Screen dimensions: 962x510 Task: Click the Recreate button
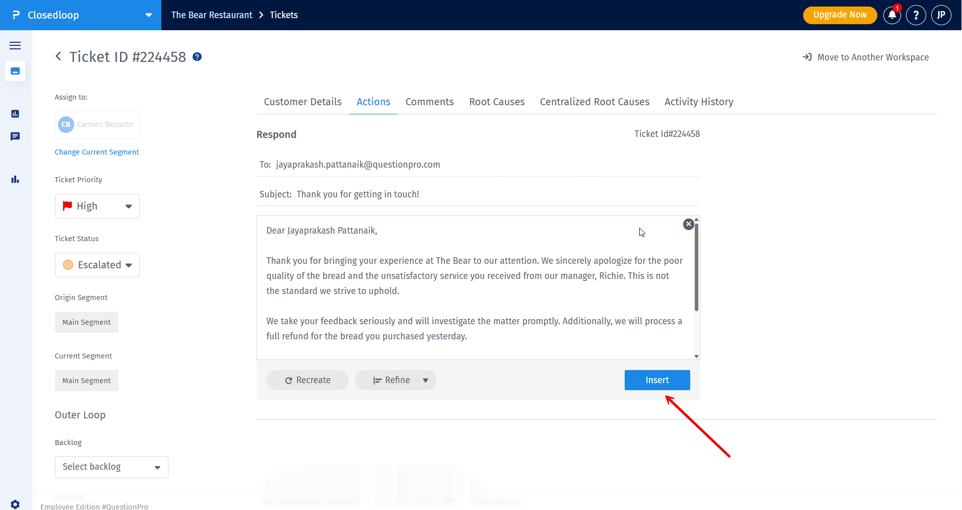pos(308,380)
